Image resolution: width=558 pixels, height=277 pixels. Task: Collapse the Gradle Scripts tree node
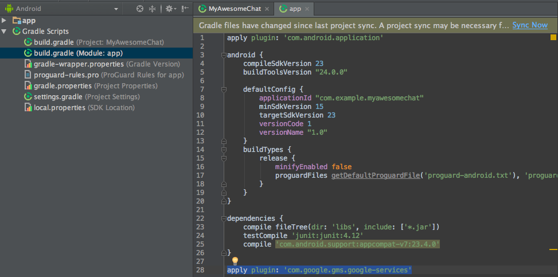[x=4, y=32]
